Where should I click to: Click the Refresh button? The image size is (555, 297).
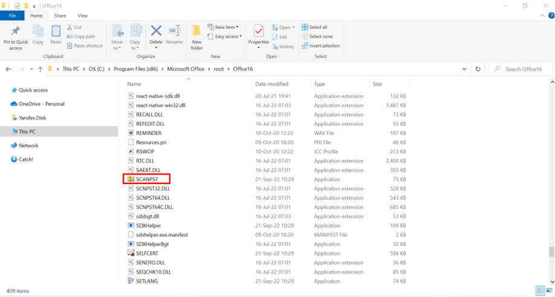[478, 69]
